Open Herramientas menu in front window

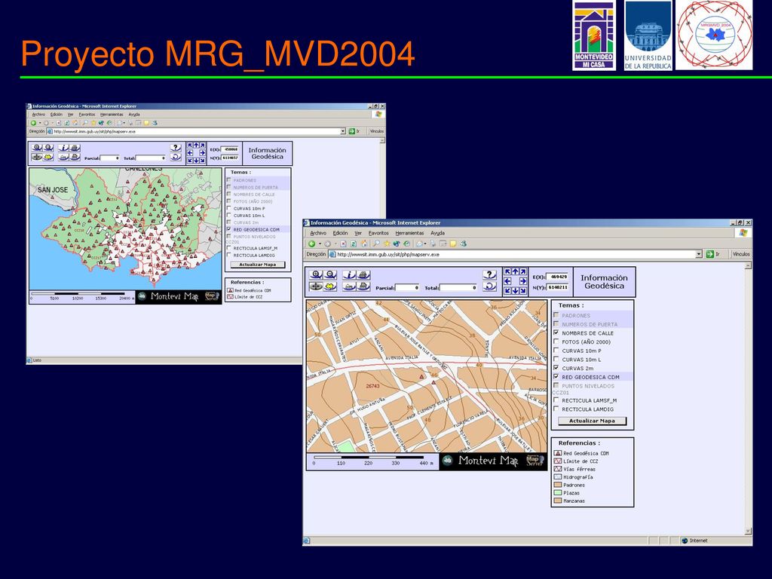[409, 233]
